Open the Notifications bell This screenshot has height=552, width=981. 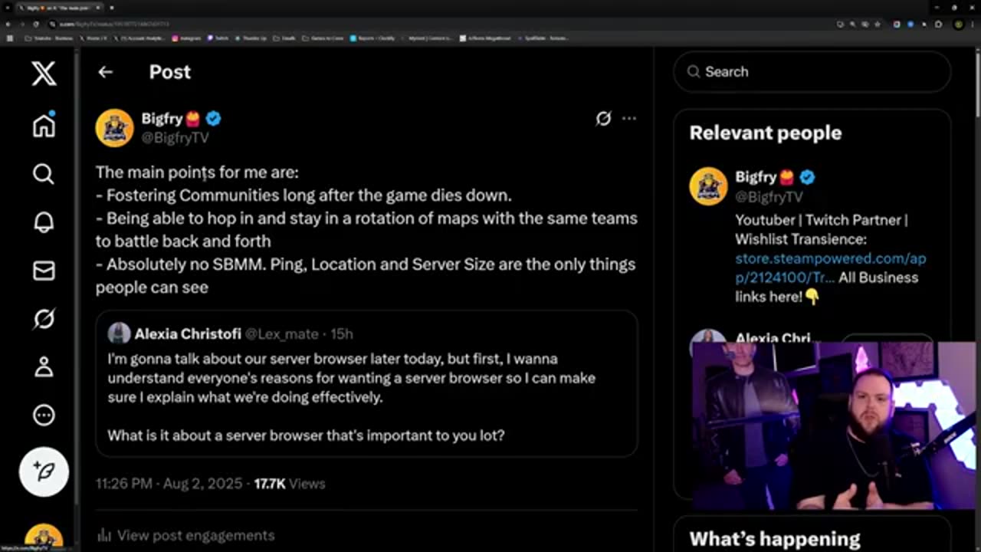coord(44,222)
